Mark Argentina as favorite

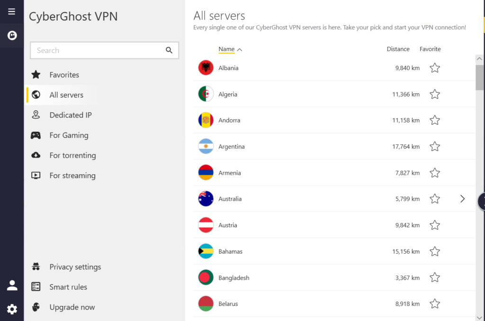click(x=434, y=146)
